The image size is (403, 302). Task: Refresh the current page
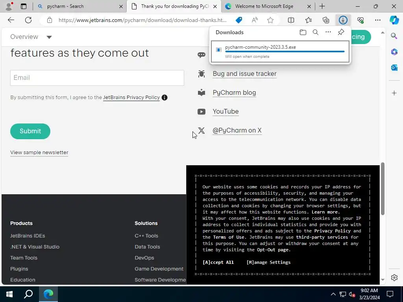[28, 20]
